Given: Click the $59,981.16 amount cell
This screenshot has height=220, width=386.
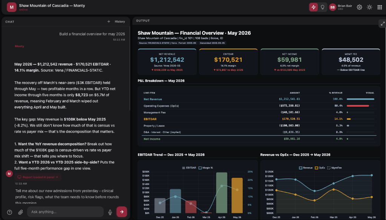Looking at the screenshot, I should pyautogui.click(x=292, y=139).
